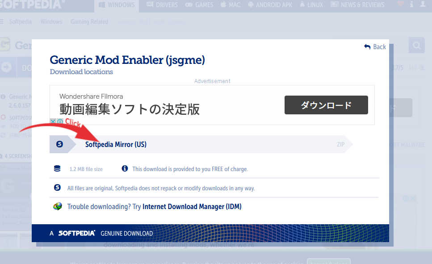Click the 1.2 MB file size text
Viewport: 432px width, 264px height.
[86, 169]
